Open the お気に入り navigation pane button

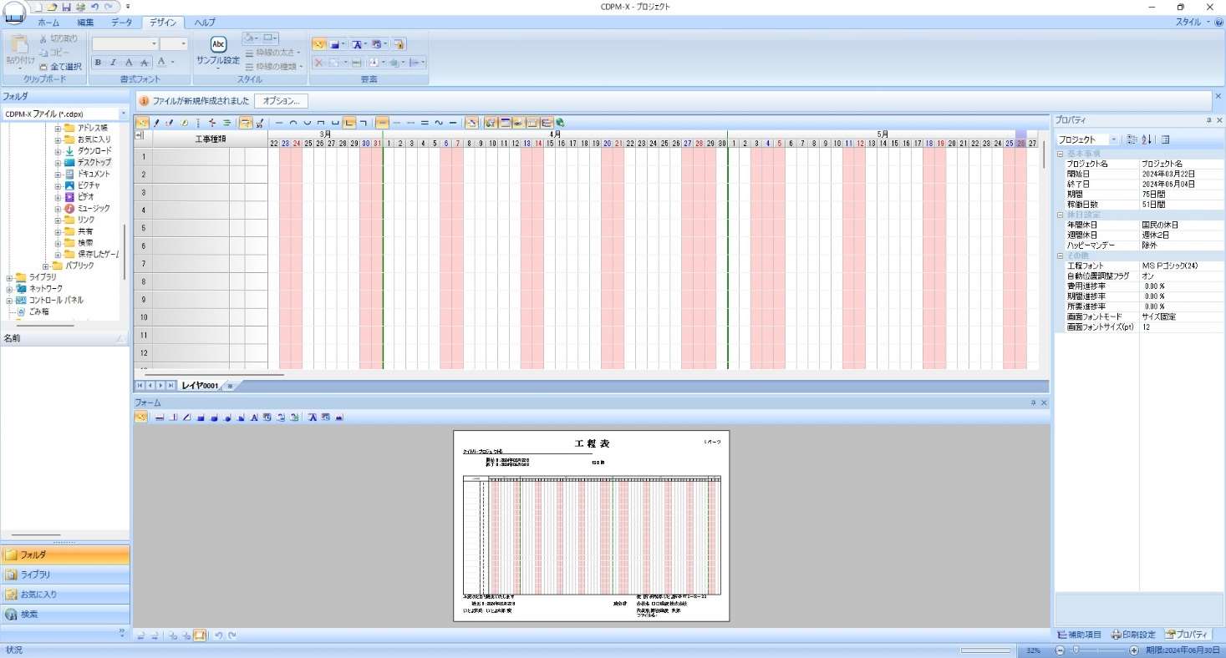pyautogui.click(x=65, y=595)
